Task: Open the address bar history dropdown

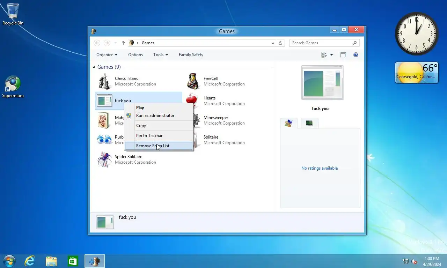Action: click(273, 43)
